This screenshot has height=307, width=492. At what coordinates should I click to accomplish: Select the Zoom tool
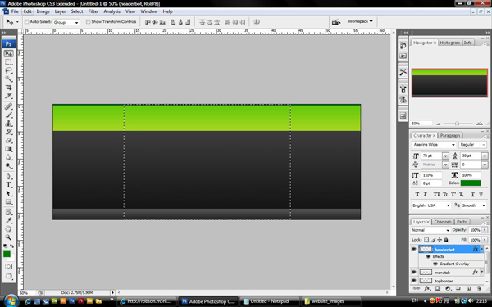pyautogui.click(x=9, y=237)
